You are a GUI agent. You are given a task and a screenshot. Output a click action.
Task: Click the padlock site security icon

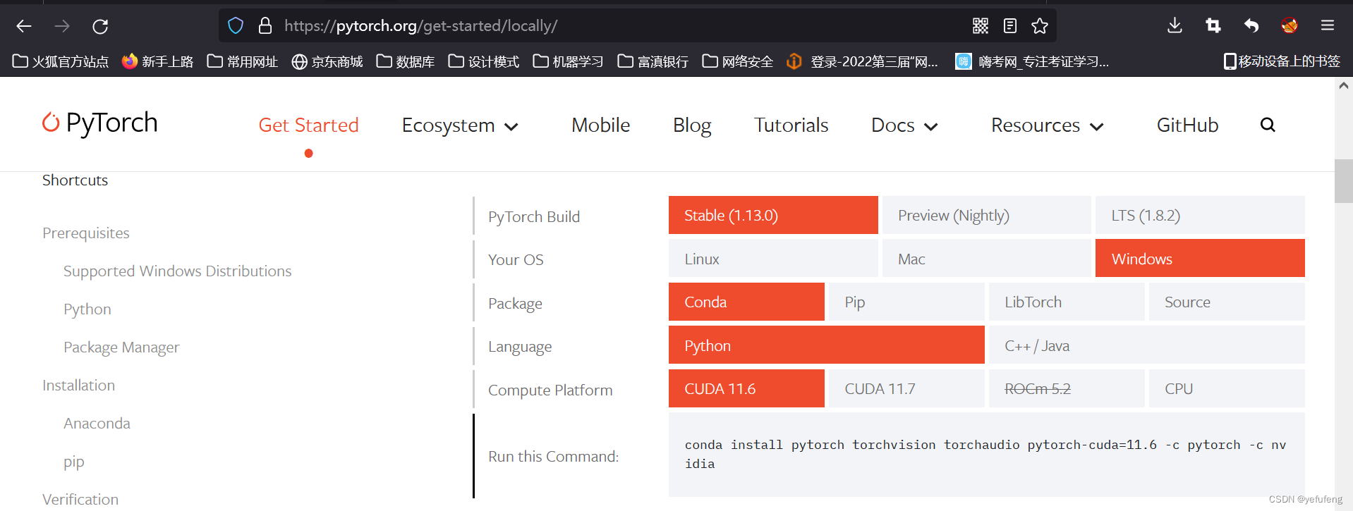coord(265,26)
